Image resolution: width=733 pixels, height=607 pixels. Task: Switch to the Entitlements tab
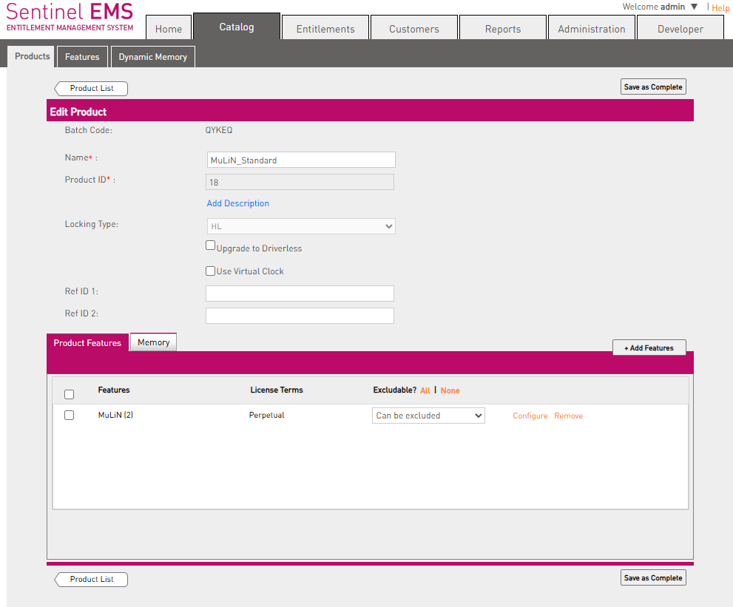pyautogui.click(x=325, y=27)
